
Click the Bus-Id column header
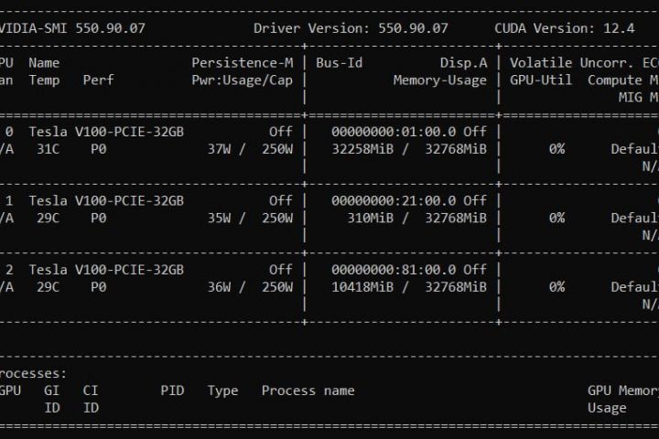click(x=339, y=63)
